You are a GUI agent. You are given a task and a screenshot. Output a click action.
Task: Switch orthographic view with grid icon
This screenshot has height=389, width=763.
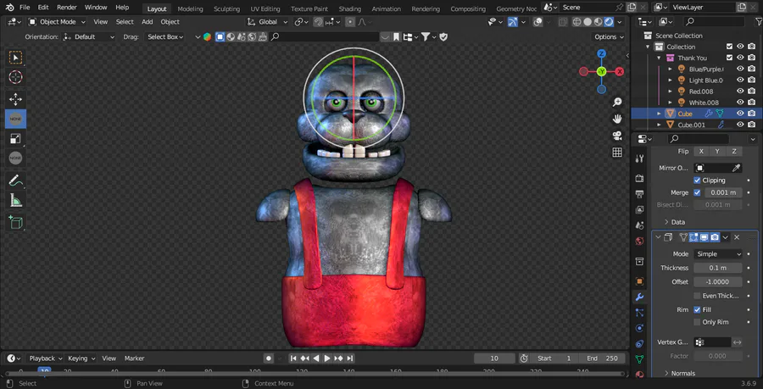tap(617, 153)
